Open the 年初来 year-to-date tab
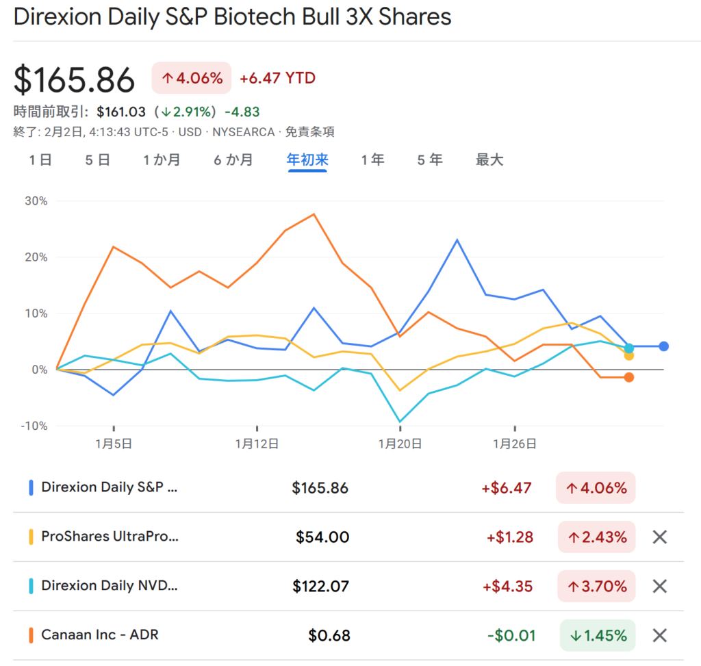This screenshot has height=666, width=701. coord(307,160)
